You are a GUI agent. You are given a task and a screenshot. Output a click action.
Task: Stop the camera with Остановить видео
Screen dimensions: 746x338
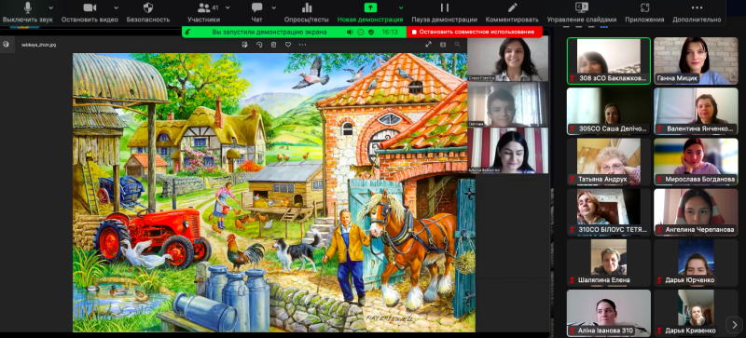point(90,13)
